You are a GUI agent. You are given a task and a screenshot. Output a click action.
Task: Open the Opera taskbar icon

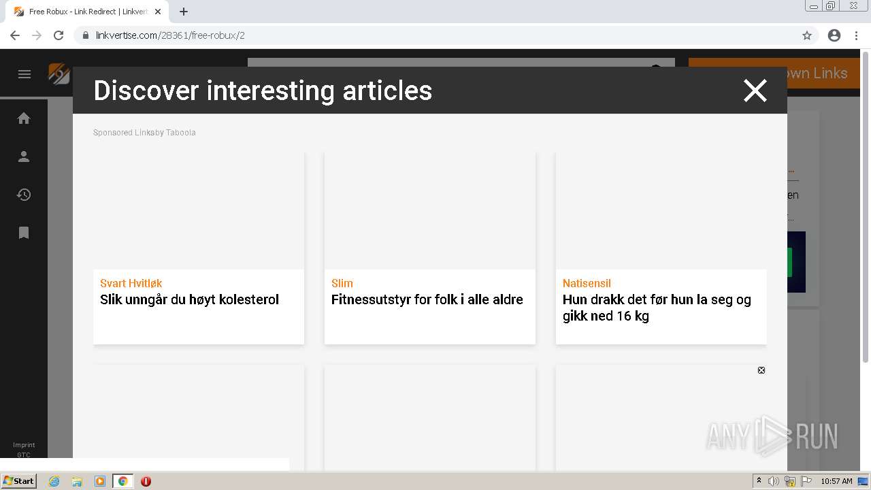point(146,481)
